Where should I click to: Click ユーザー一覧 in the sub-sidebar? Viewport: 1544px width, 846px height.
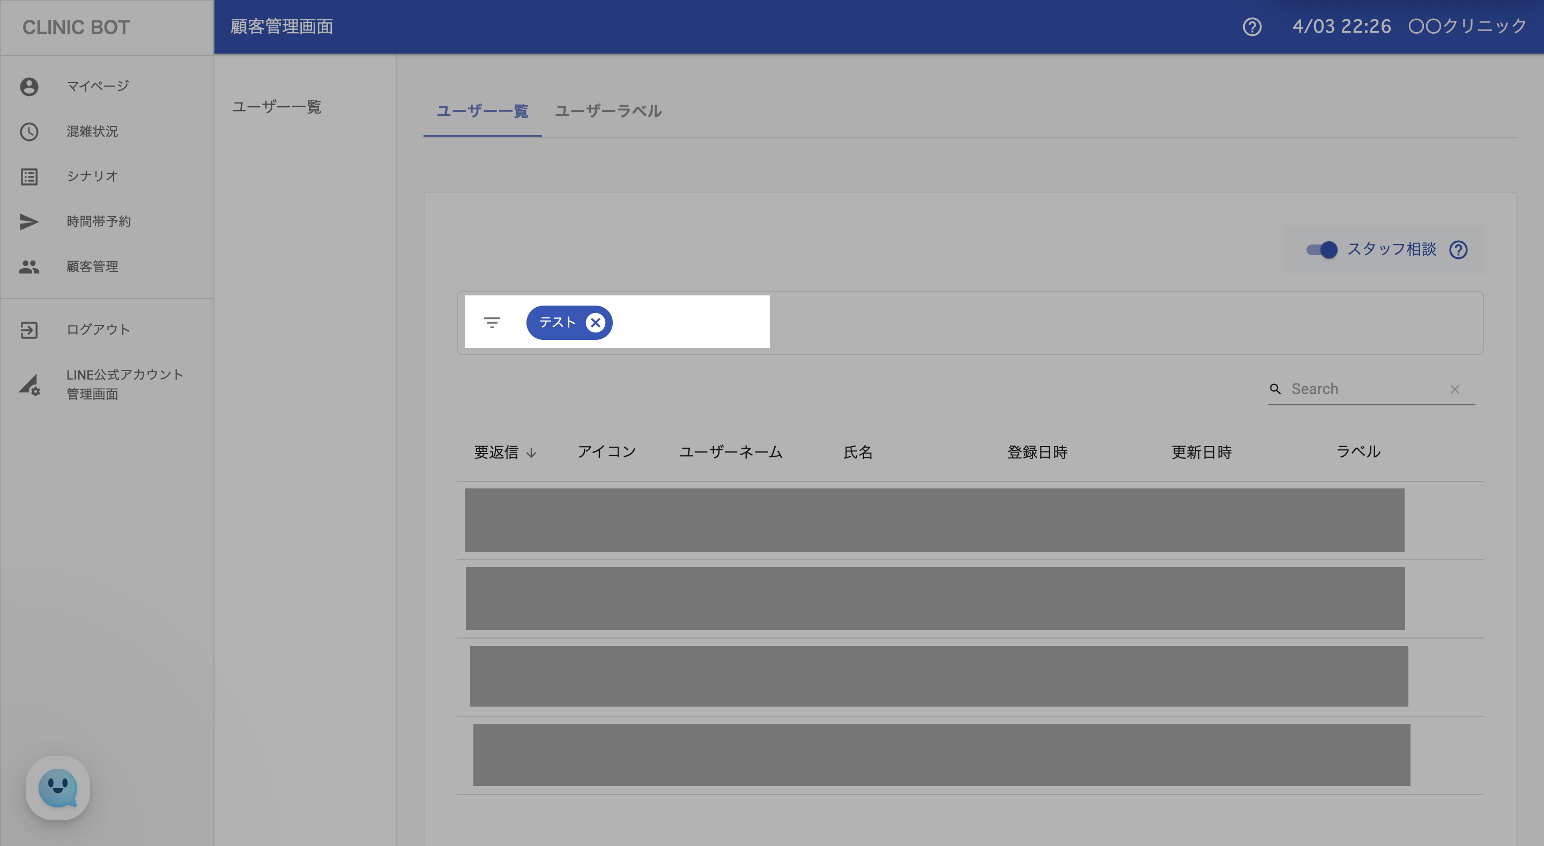coord(276,107)
